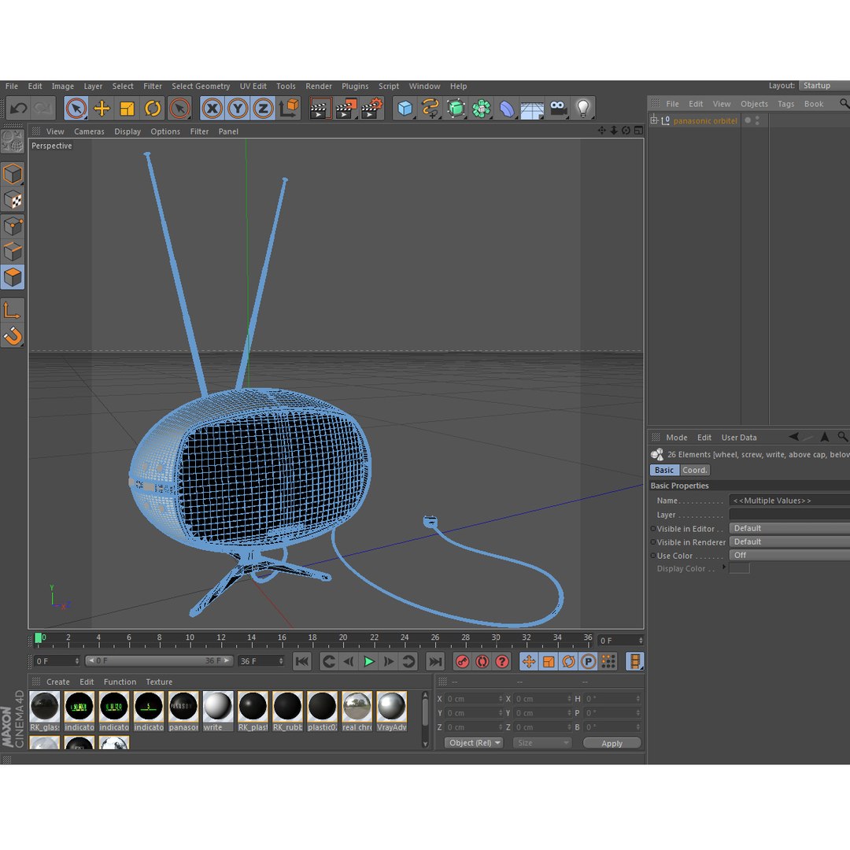Add a light object with bulb icon
The image size is (850, 850).
pos(582,109)
